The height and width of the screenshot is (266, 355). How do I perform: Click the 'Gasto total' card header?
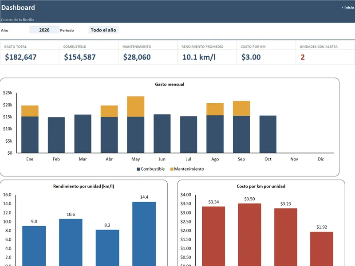(x=16, y=47)
